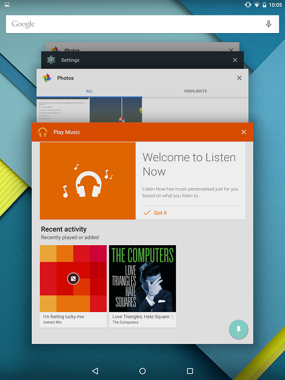285x380 pixels.
Task: Tap the battery status icon
Action: click(x=264, y=5)
